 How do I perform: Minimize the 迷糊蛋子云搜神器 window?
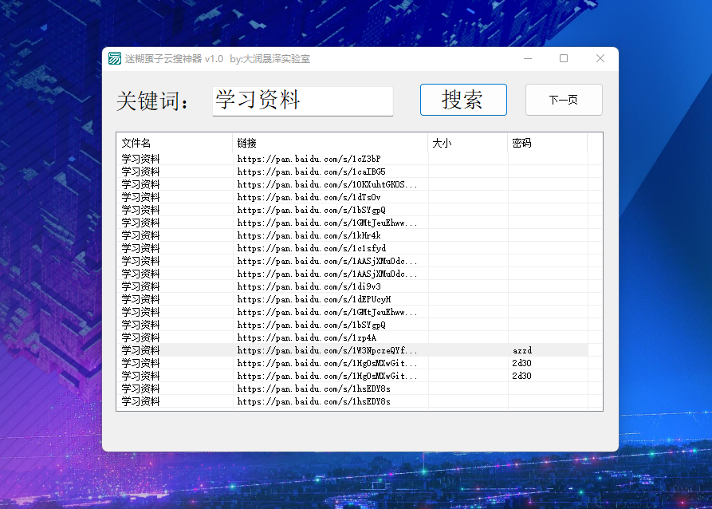[528, 59]
